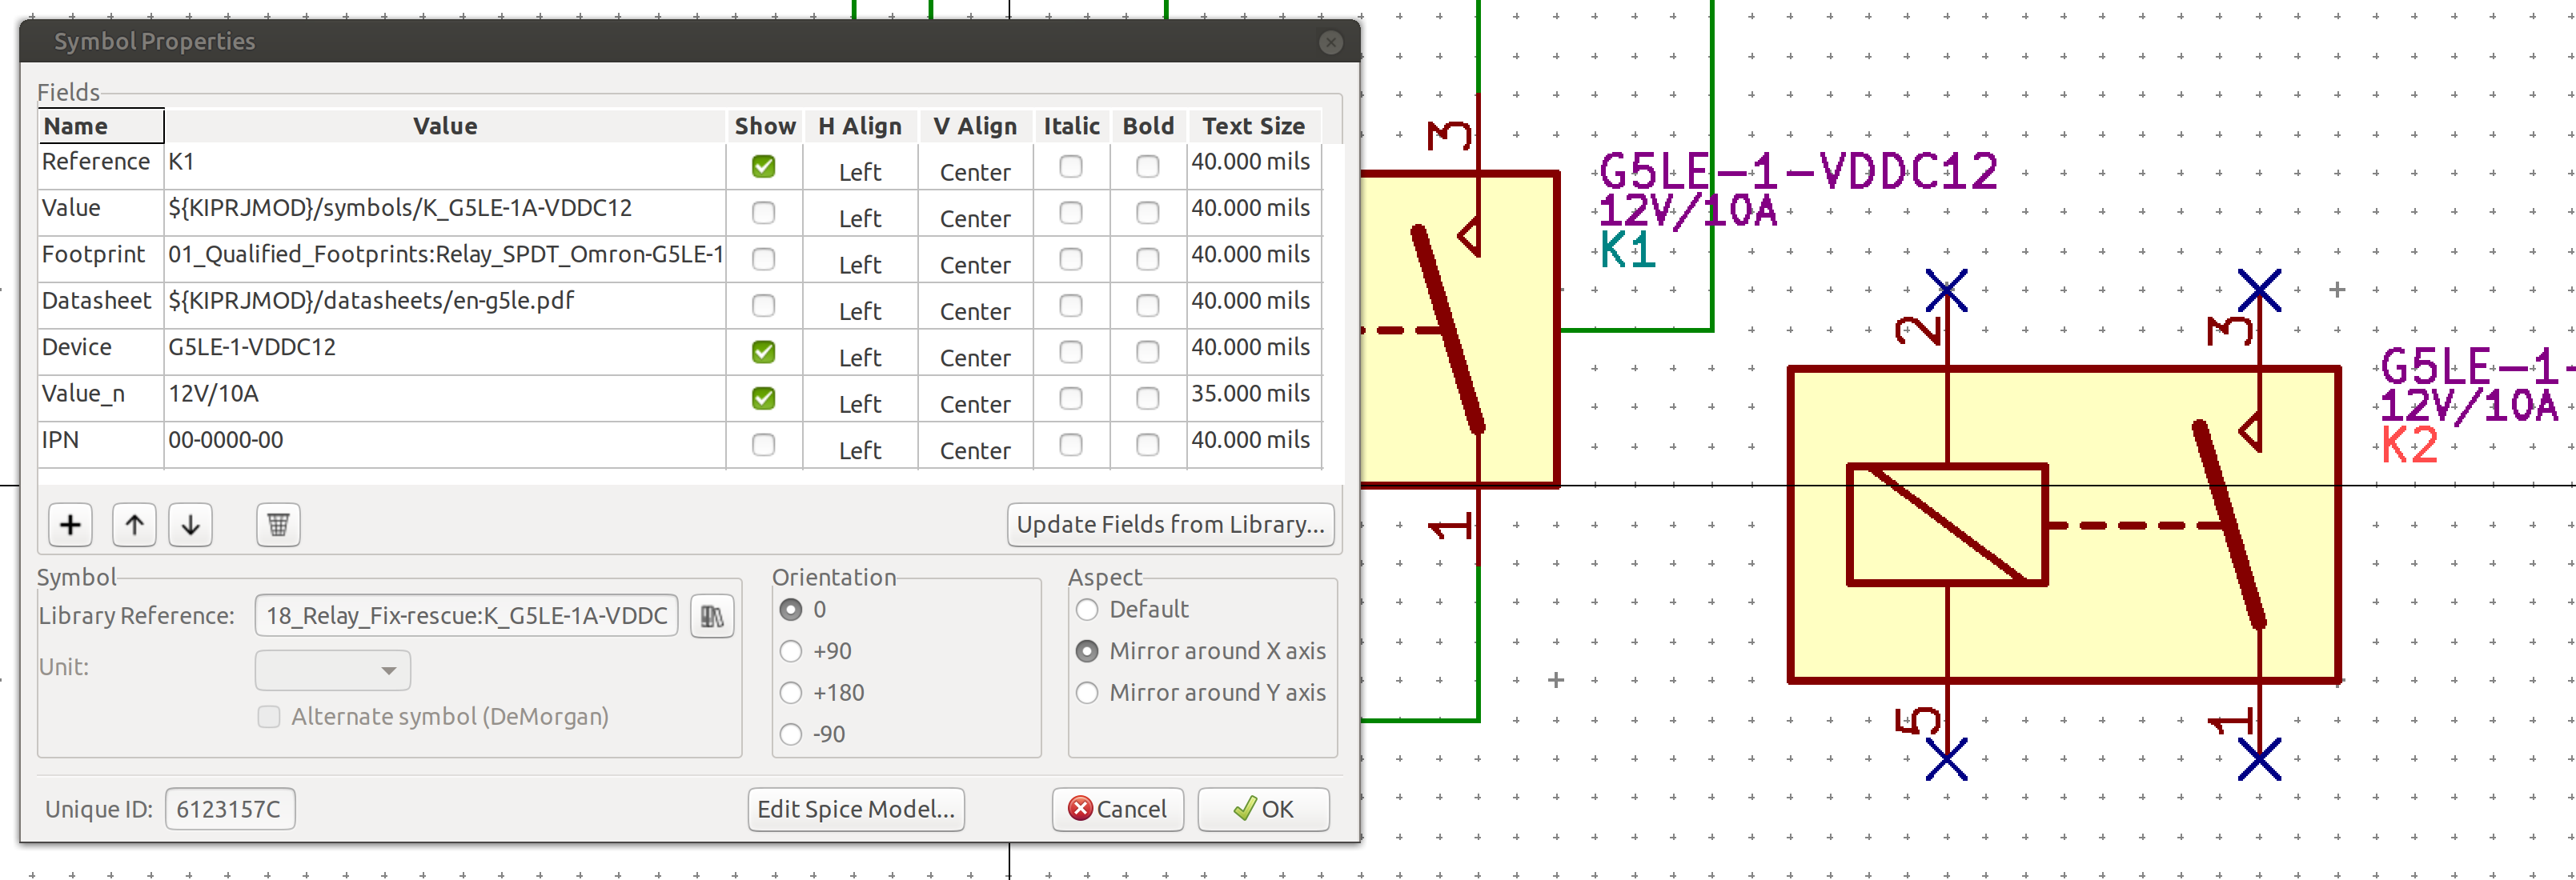The height and width of the screenshot is (880, 2576).
Task: Enable Show for the Value field
Action: point(763,213)
